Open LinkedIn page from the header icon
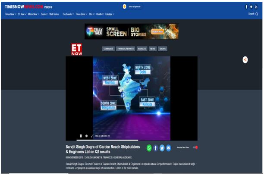This screenshot has height=174, width=264. 256,7
